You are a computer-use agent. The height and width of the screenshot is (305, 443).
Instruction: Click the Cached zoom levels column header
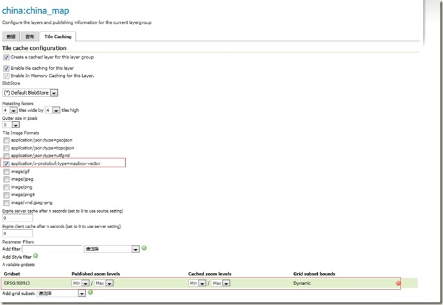click(210, 274)
